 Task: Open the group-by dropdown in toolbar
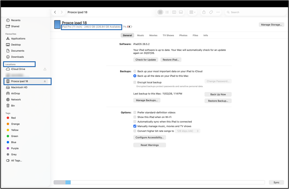[192, 12]
